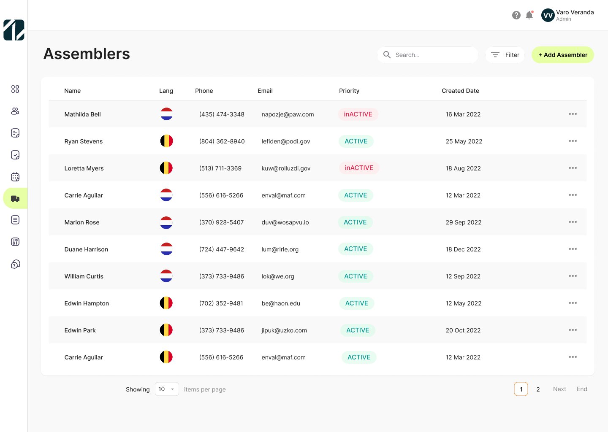
Task: Open the three-dot menu for Ryan Stevens
Action: [573, 141]
